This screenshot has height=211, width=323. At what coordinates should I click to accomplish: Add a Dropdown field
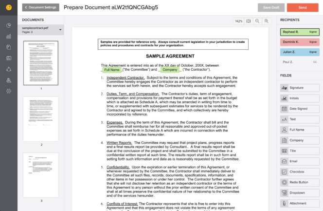[x=300, y=193]
